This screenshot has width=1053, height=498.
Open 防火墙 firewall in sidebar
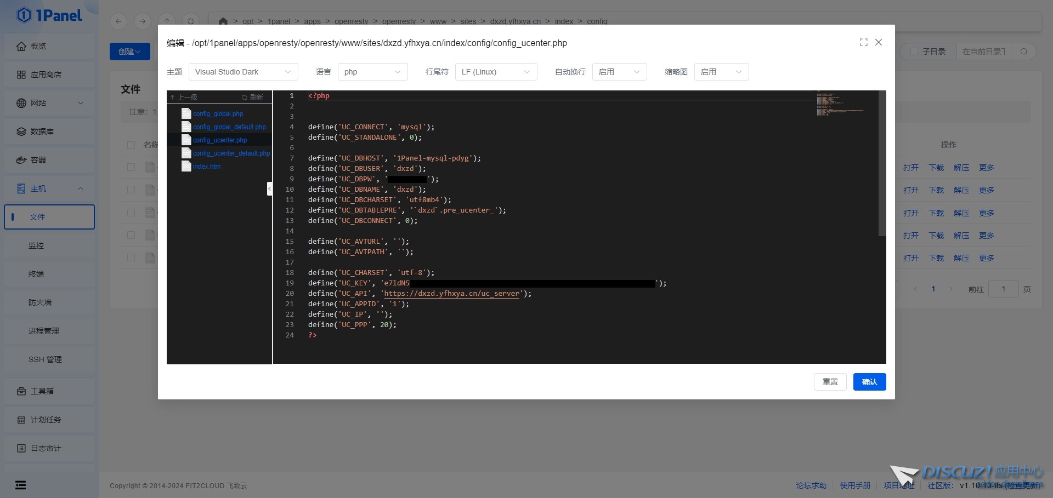click(x=49, y=302)
